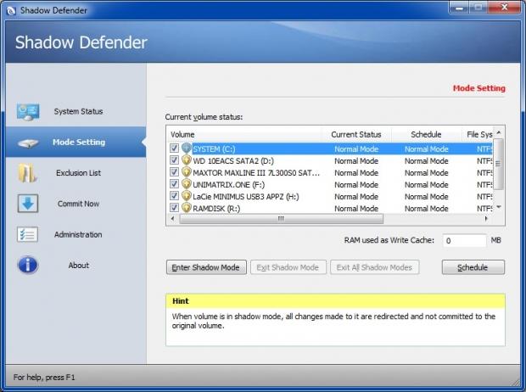Click the Schedule button
Viewport: 526px width, 392px height.
pos(473,267)
